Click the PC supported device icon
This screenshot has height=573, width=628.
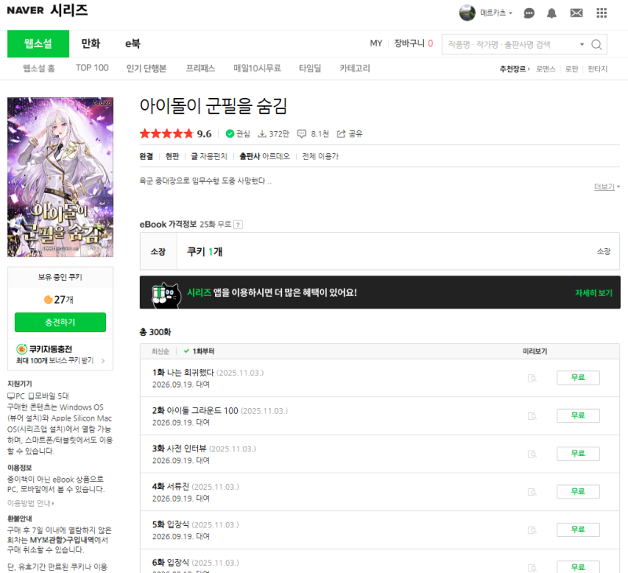click(x=11, y=396)
